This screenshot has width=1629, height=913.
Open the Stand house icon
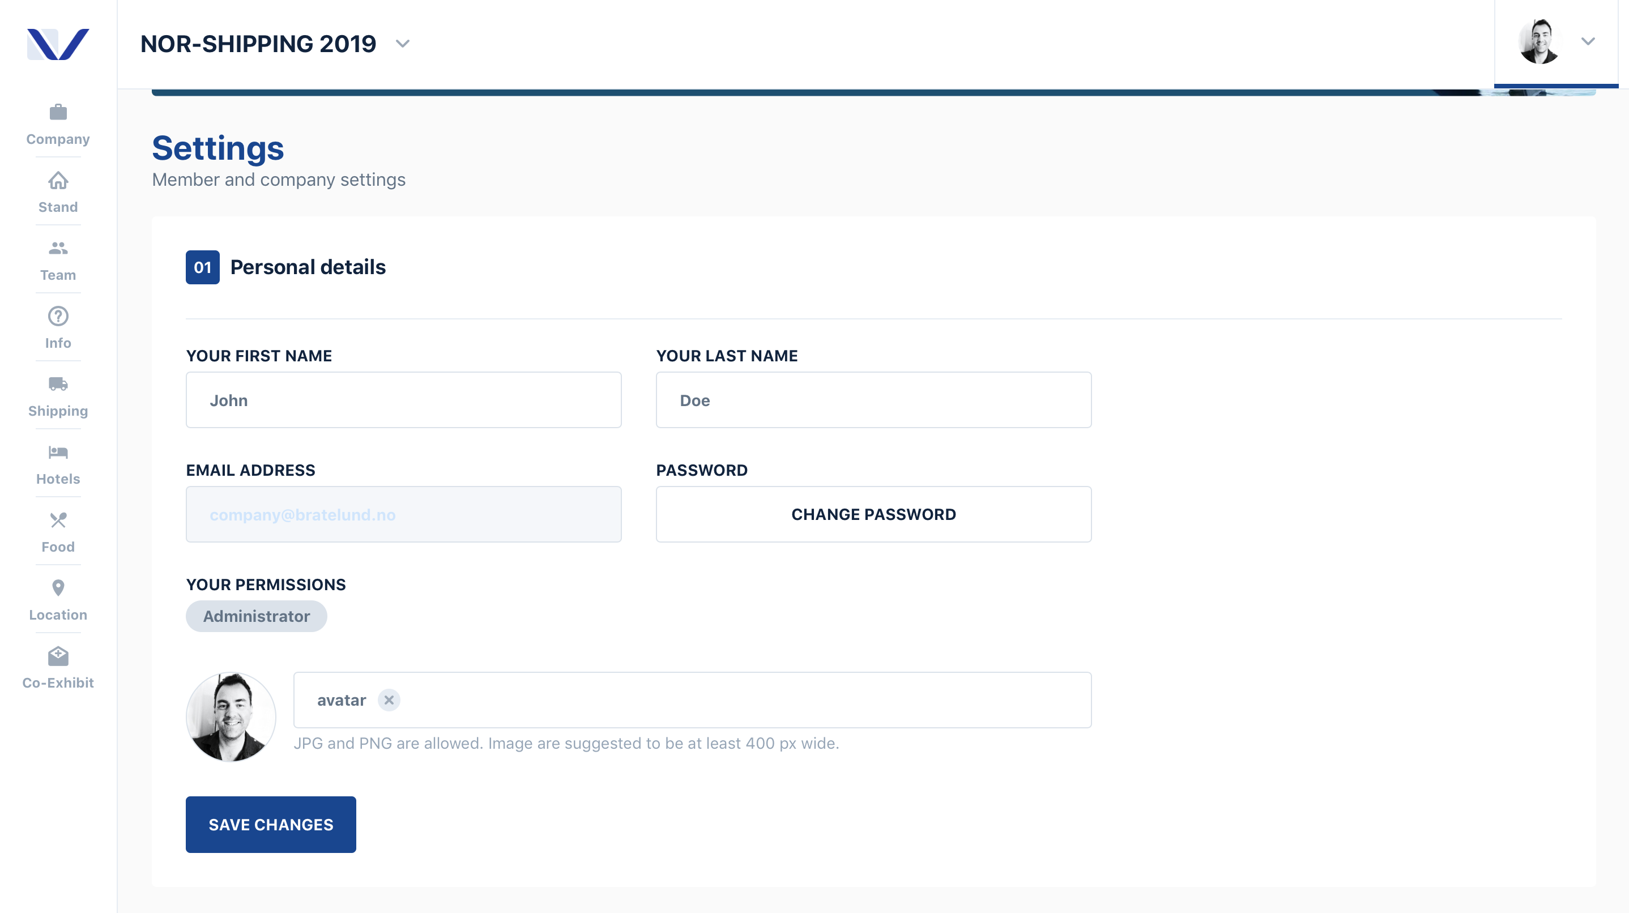pyautogui.click(x=58, y=180)
